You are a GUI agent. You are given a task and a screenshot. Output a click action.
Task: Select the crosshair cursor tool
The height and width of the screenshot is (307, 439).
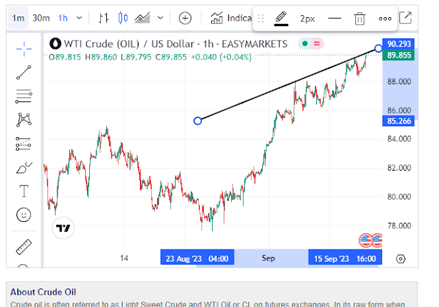click(x=24, y=49)
